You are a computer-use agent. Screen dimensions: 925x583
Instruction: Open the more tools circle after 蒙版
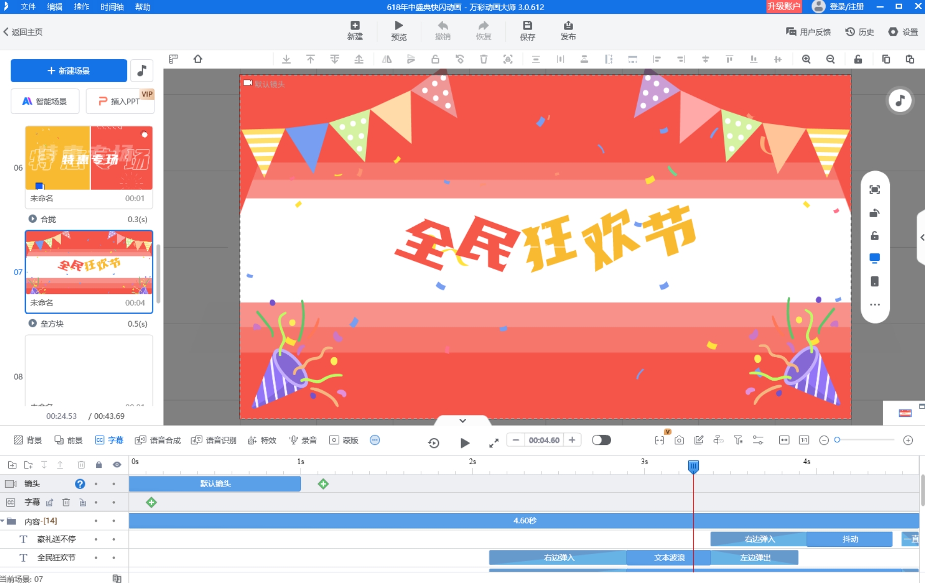click(x=375, y=440)
